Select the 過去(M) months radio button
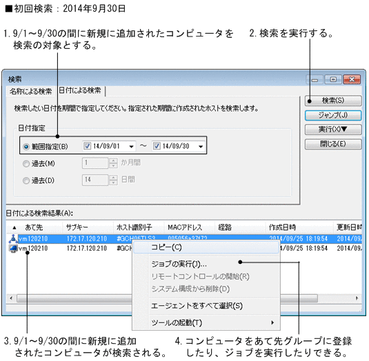 [26, 163]
